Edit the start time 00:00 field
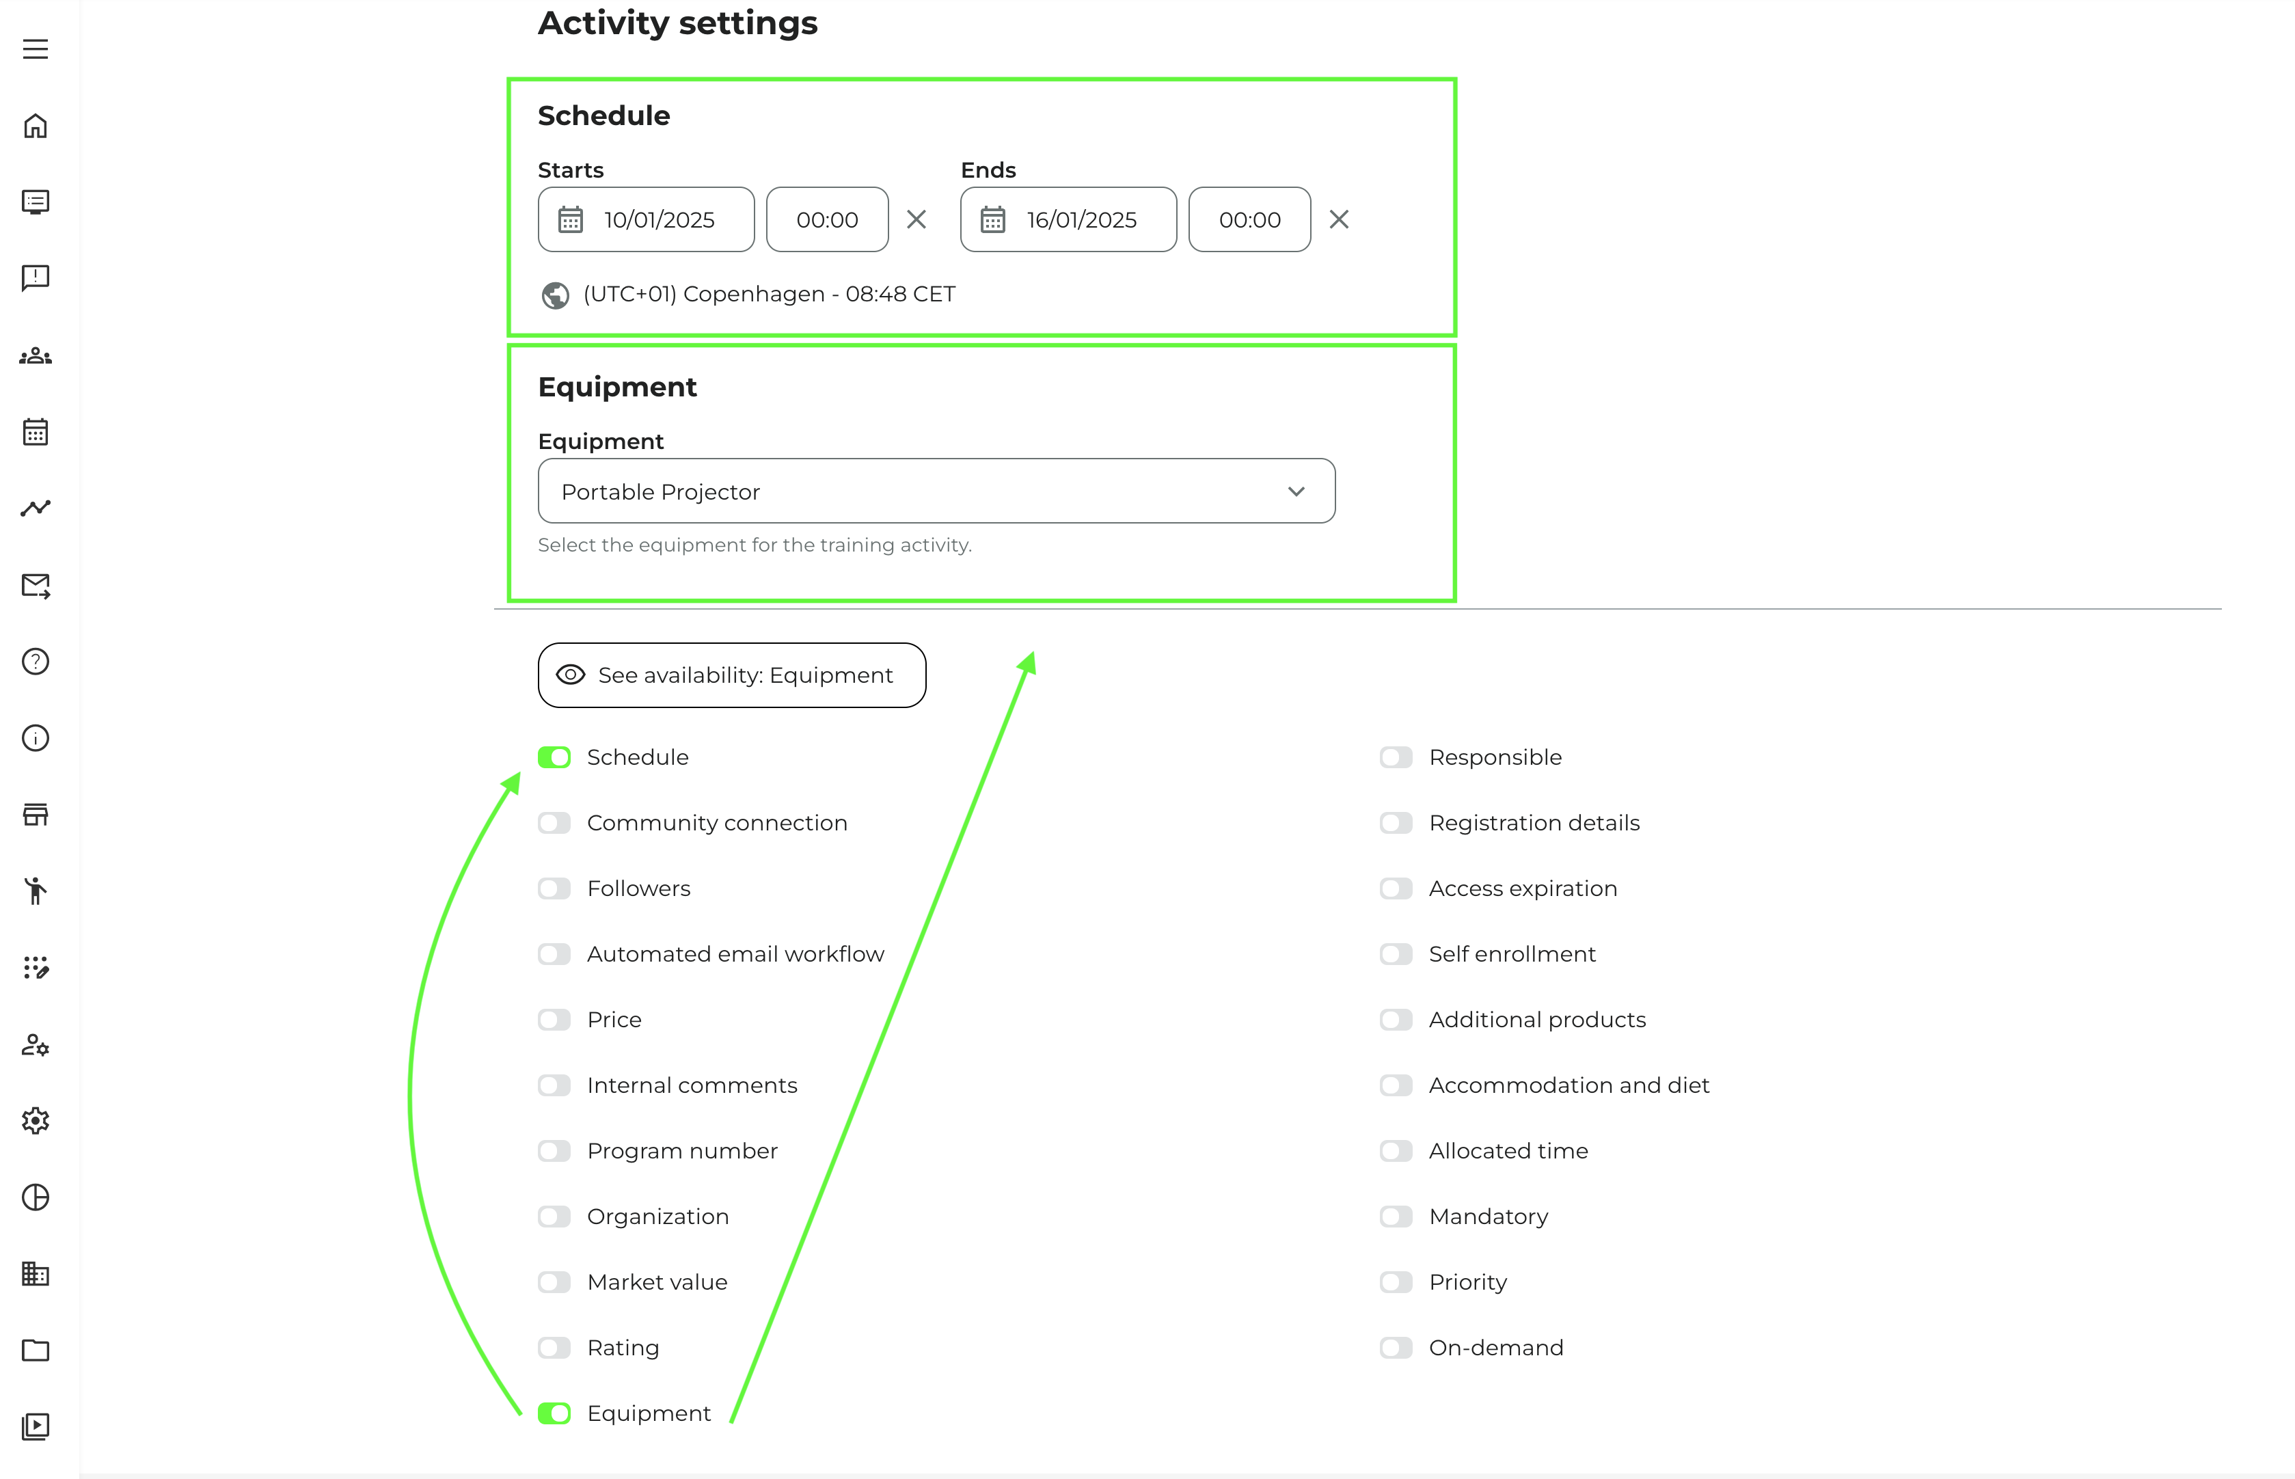2295x1479 pixels. point(827,220)
